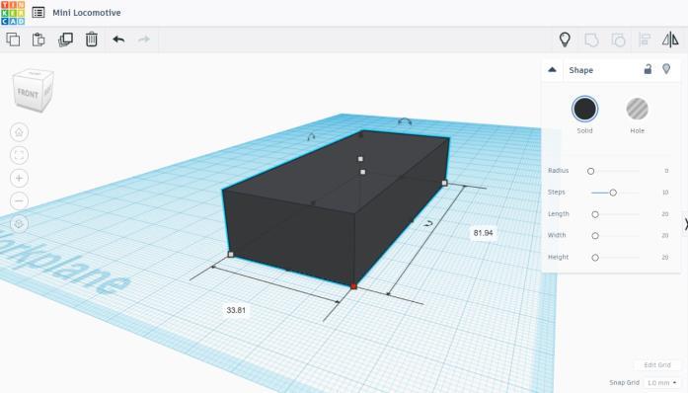Click the red front corner handle
The height and width of the screenshot is (393, 688).
point(353,286)
